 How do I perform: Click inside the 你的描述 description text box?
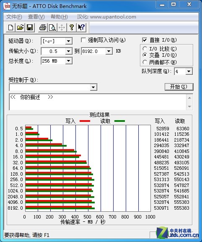[98, 102]
